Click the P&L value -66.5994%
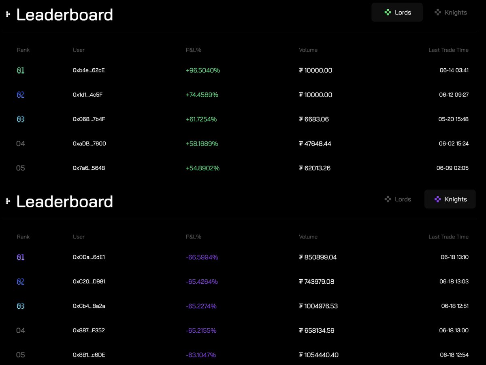The width and height of the screenshot is (486, 365). (x=202, y=257)
